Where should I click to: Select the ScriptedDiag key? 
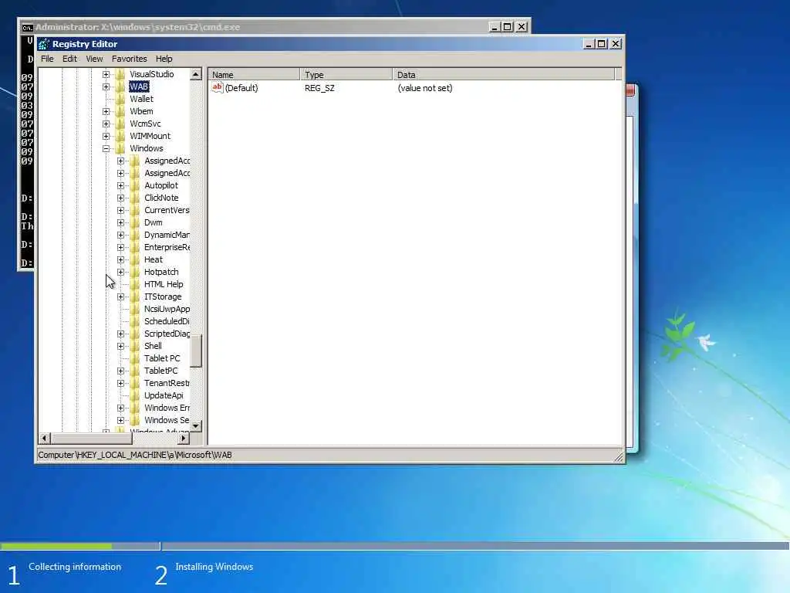pyautogui.click(x=167, y=334)
